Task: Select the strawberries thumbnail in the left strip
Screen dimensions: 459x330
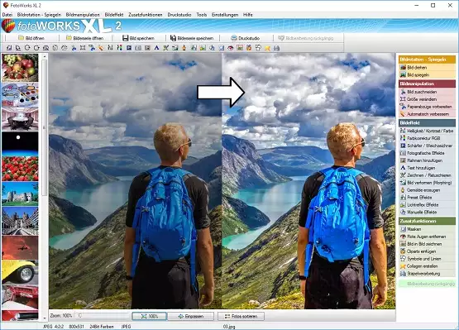Action: [x=20, y=169]
